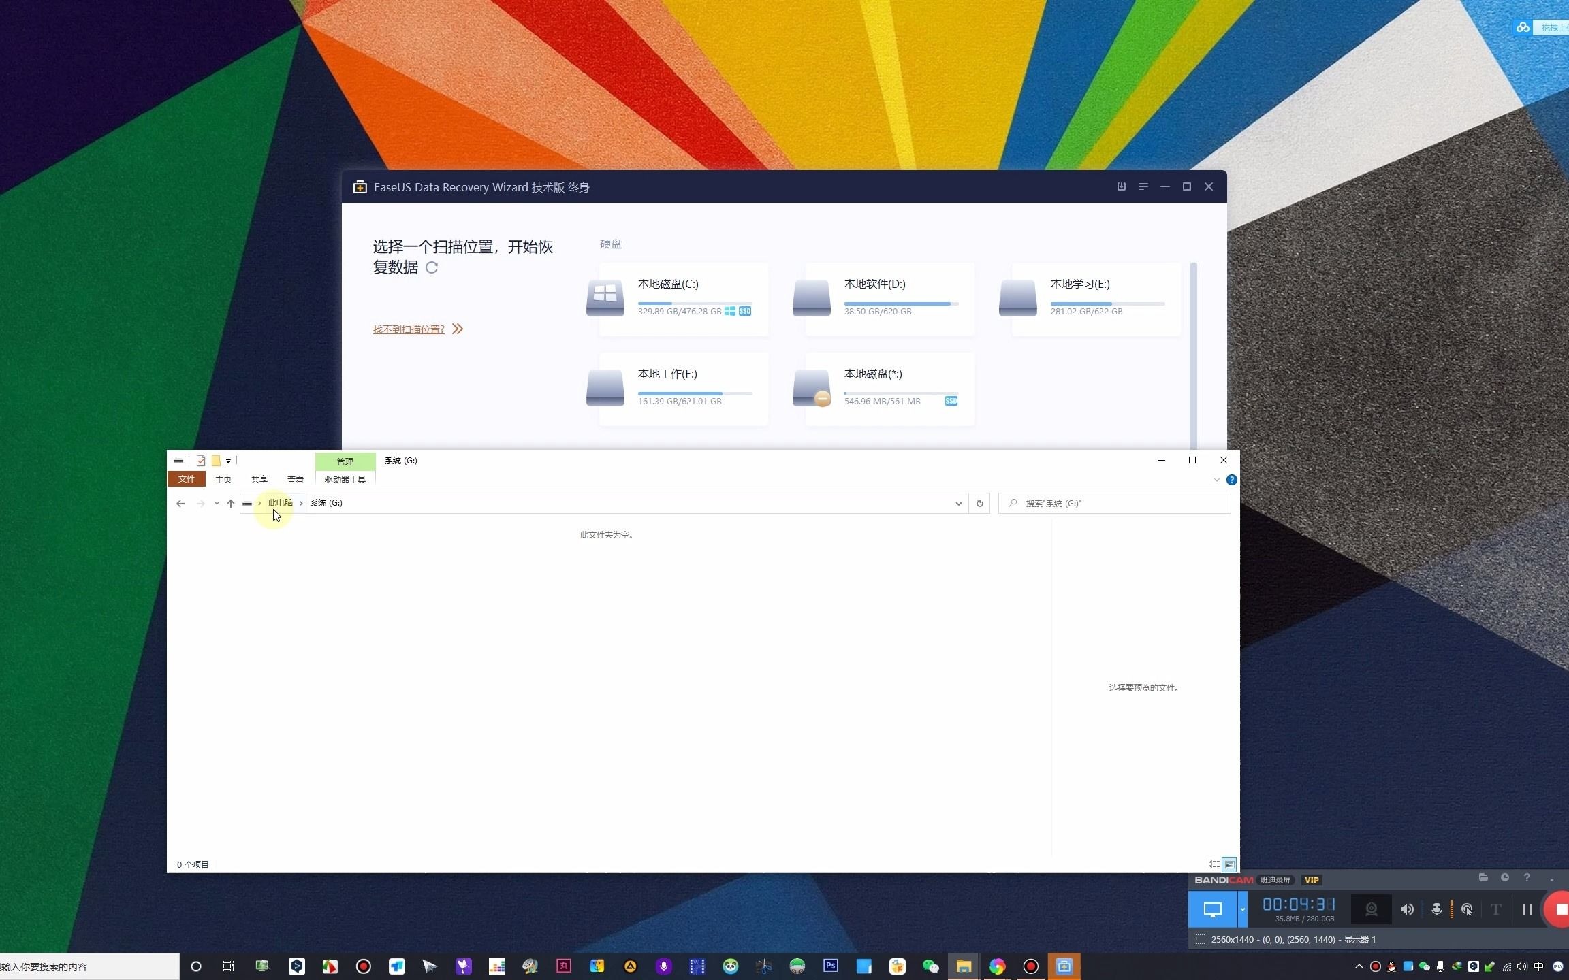Customize Quick Access Toolbar dropdown
1569x980 pixels.
(x=228, y=461)
